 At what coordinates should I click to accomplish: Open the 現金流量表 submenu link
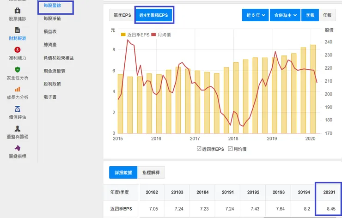(55, 71)
